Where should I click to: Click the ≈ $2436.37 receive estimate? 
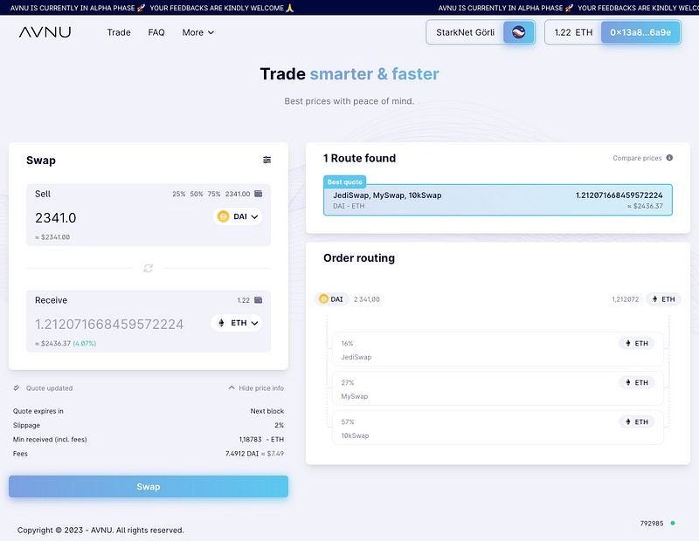pos(52,343)
